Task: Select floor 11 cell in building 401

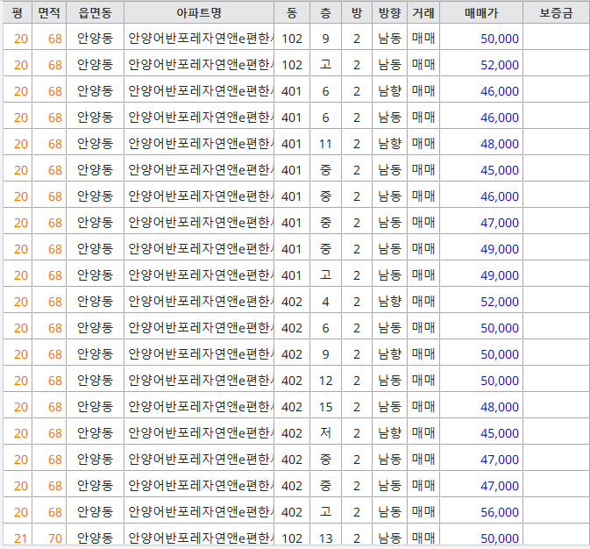Action: pyautogui.click(x=326, y=144)
